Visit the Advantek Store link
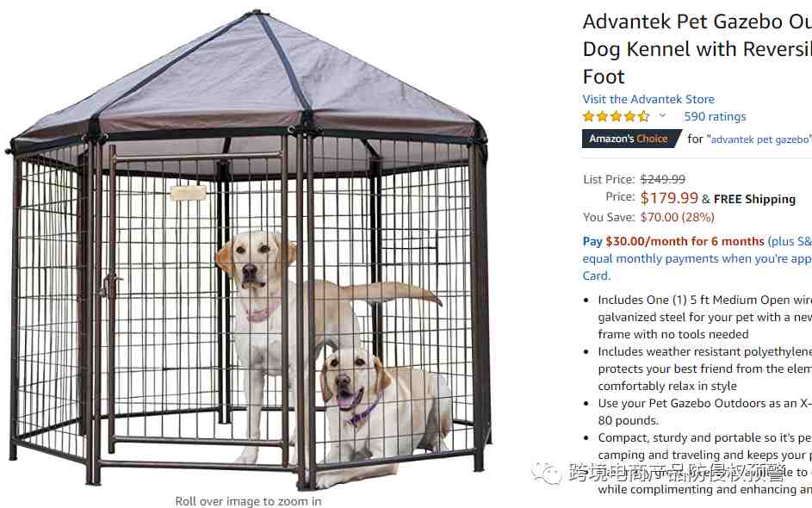The width and height of the screenshot is (812, 508). [x=648, y=99]
